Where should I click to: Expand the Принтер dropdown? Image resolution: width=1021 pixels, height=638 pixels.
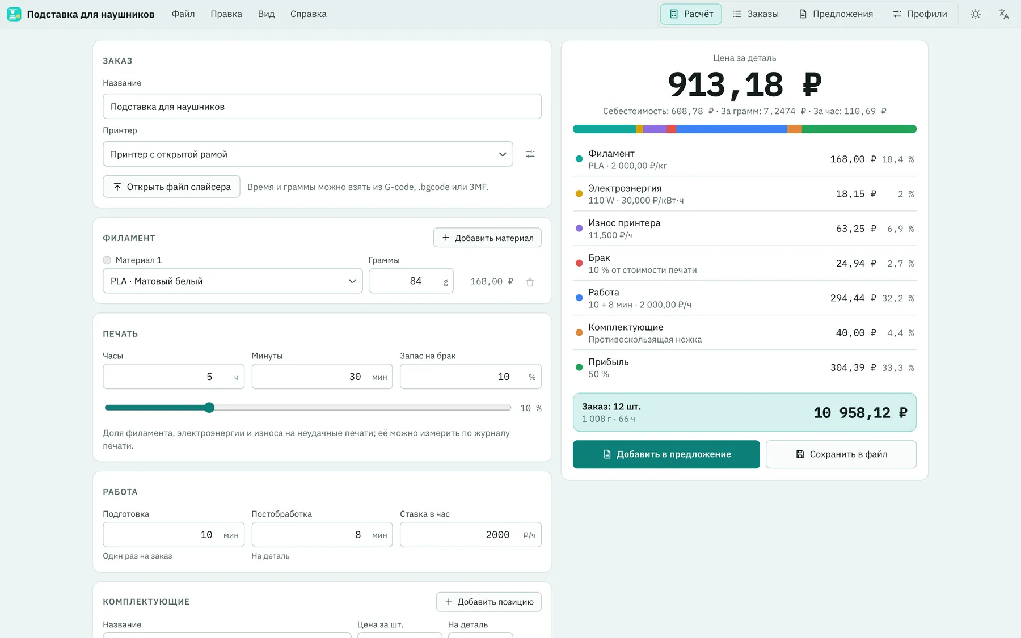click(x=308, y=154)
